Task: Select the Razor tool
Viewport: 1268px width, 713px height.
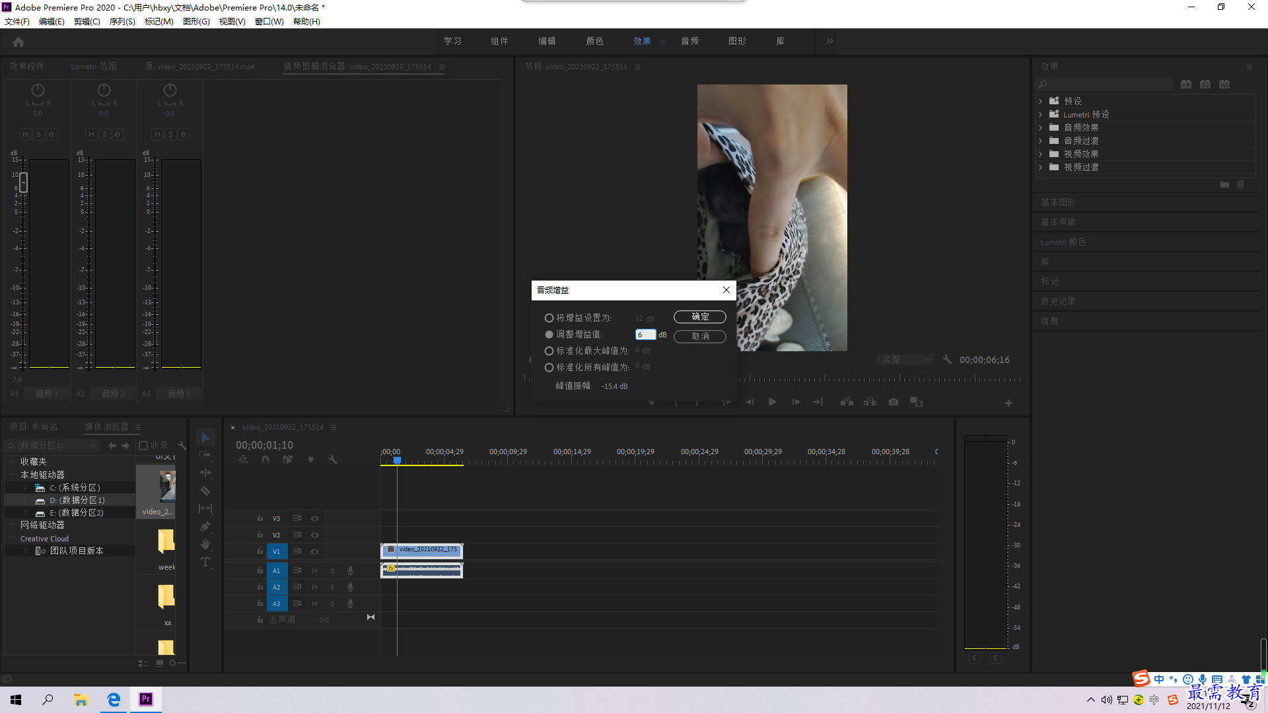Action: 205,491
